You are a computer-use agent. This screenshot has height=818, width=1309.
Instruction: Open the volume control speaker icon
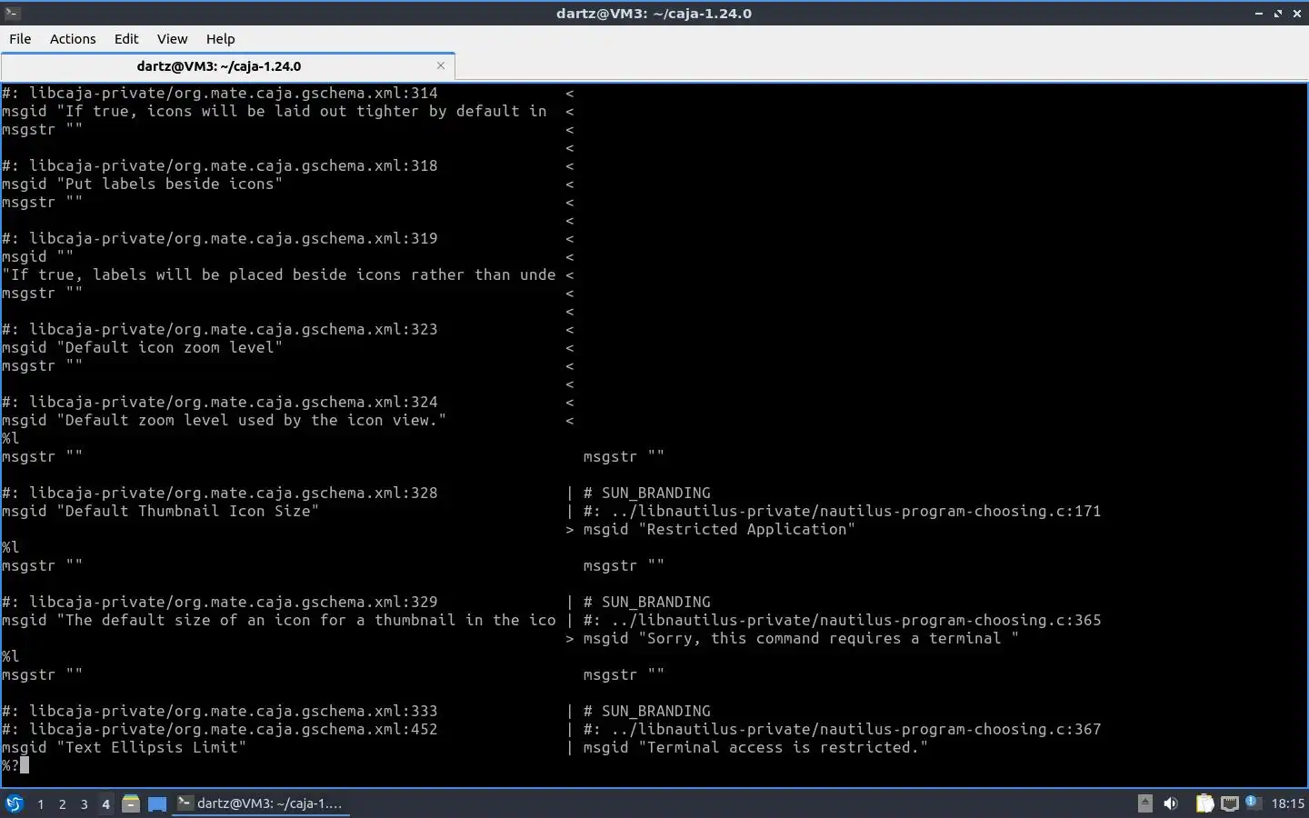(x=1171, y=803)
